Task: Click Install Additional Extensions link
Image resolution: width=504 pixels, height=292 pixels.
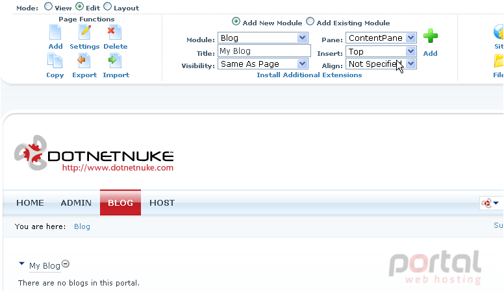Action: pyautogui.click(x=309, y=75)
